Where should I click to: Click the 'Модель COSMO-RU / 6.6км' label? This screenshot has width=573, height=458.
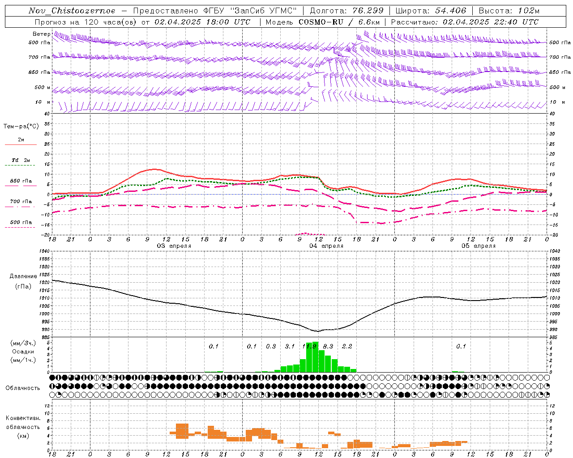click(323, 22)
